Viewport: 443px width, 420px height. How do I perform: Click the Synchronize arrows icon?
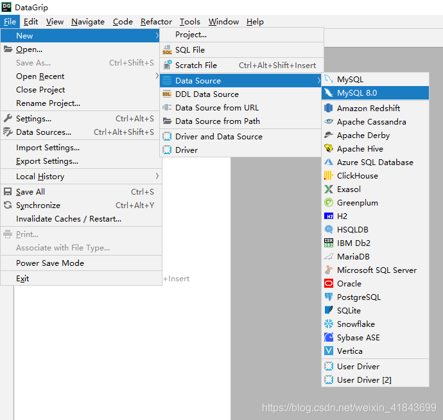[8, 205]
